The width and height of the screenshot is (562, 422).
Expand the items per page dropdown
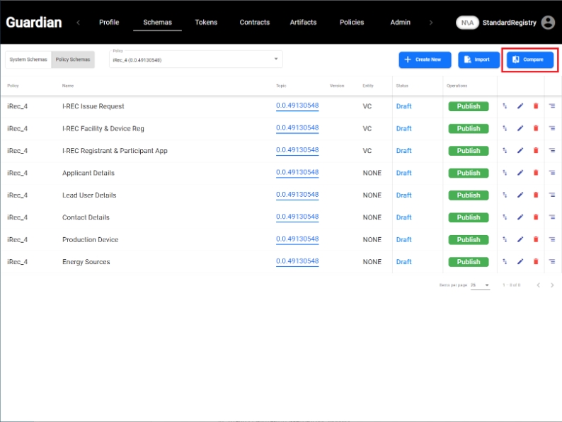(481, 285)
